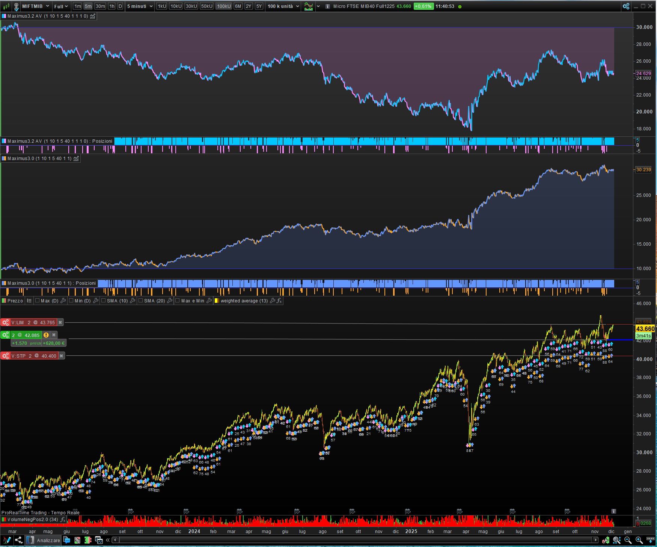
Task: Enable the Max (D) indicator checkbox
Action: click(x=37, y=301)
